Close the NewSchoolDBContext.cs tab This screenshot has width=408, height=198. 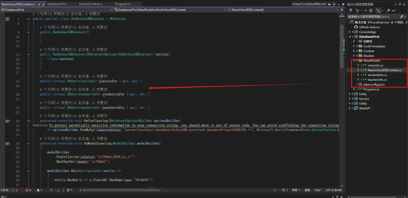click(x=43, y=4)
